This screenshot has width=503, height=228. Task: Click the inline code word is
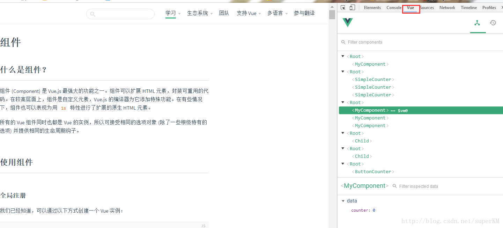click(63, 108)
